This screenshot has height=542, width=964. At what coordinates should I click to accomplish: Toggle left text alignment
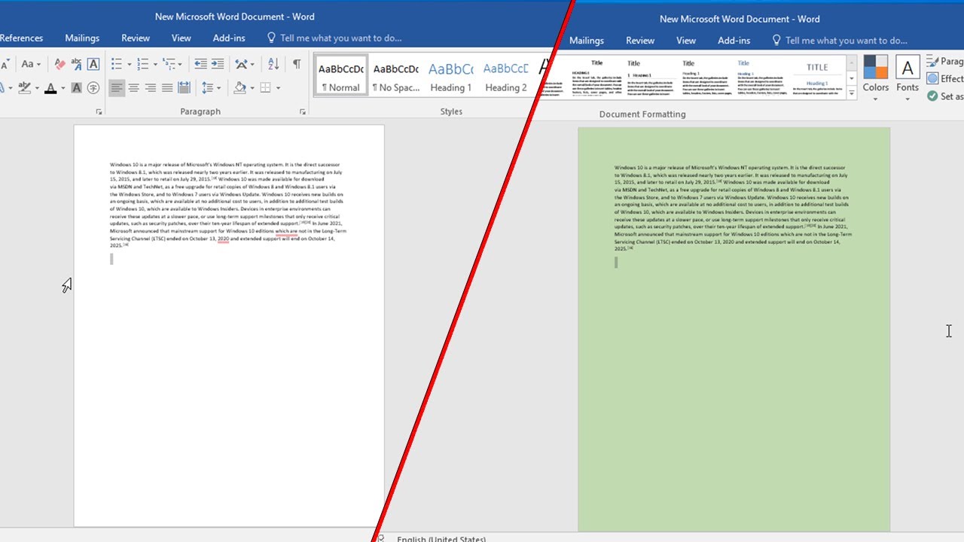click(117, 88)
